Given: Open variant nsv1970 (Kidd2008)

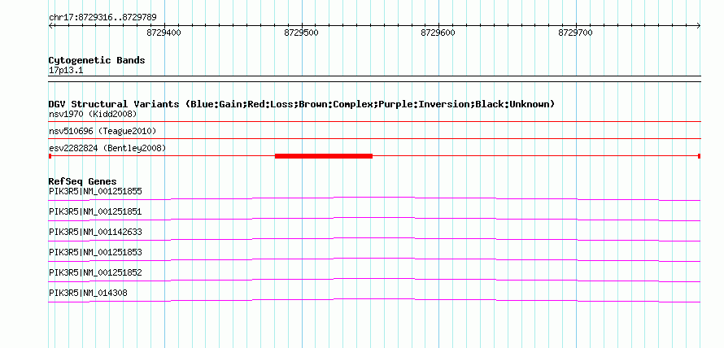Looking at the screenshot, I should coord(93,114).
